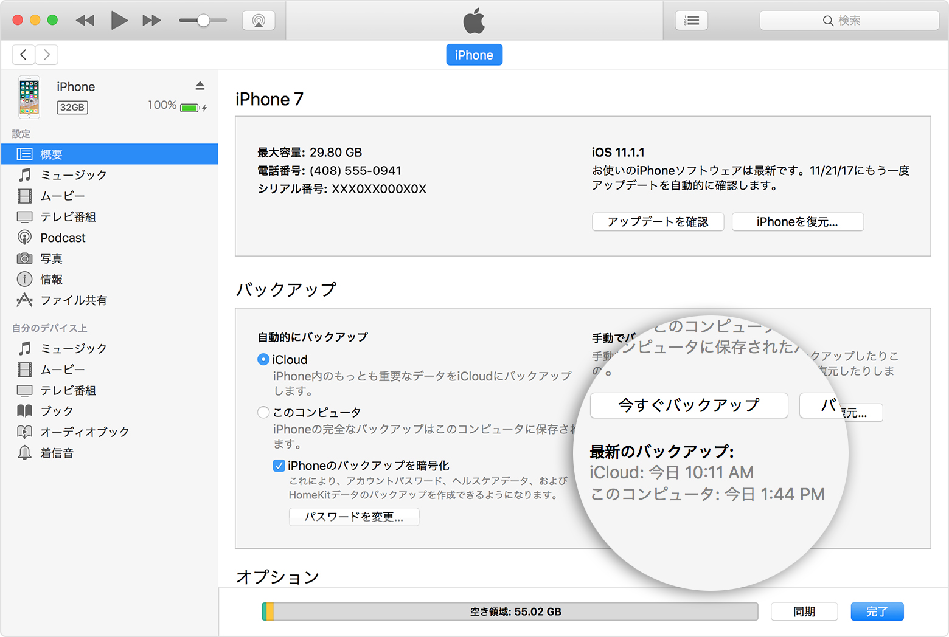949x637 pixels.
Task: Go back with the left chevron
Action: [x=23, y=55]
